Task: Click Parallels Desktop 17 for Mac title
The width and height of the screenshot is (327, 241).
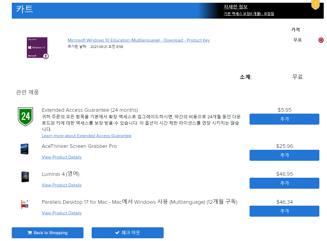Action: tap(140, 202)
